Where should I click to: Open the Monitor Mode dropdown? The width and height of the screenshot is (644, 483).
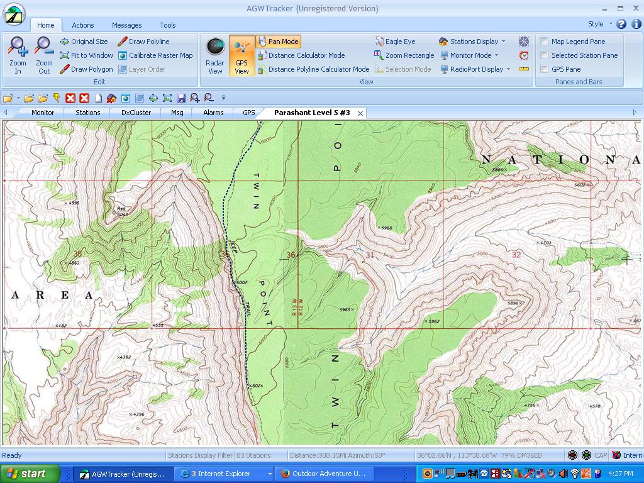pyautogui.click(x=470, y=55)
